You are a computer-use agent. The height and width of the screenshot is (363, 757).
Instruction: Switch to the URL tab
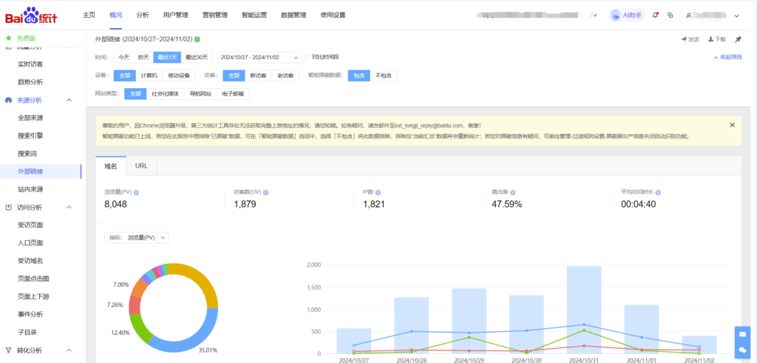(141, 166)
